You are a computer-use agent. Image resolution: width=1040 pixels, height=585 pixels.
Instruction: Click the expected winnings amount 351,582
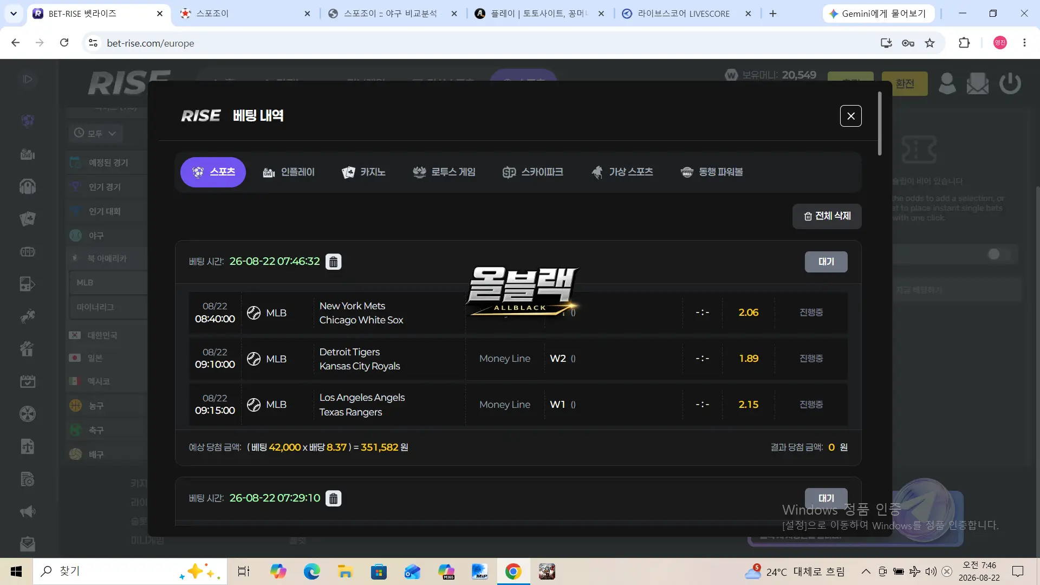pyautogui.click(x=379, y=447)
